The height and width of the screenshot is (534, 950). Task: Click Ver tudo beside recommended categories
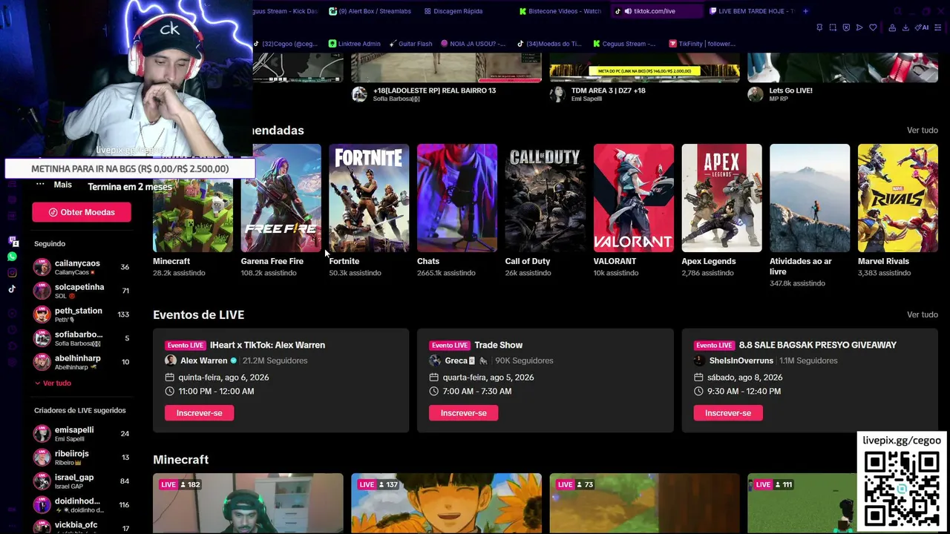tap(923, 131)
